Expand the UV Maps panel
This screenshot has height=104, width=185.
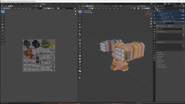coord(160,53)
